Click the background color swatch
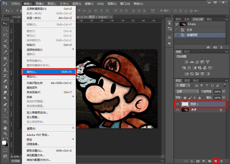 coord(7,145)
